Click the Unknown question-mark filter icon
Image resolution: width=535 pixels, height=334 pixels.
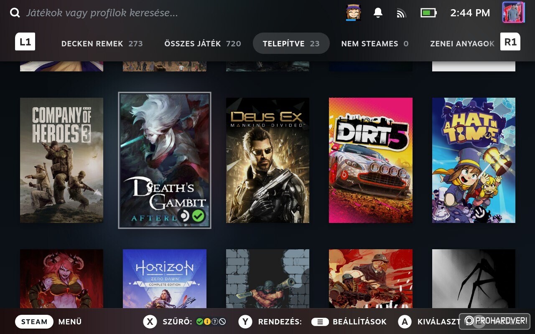(215, 321)
